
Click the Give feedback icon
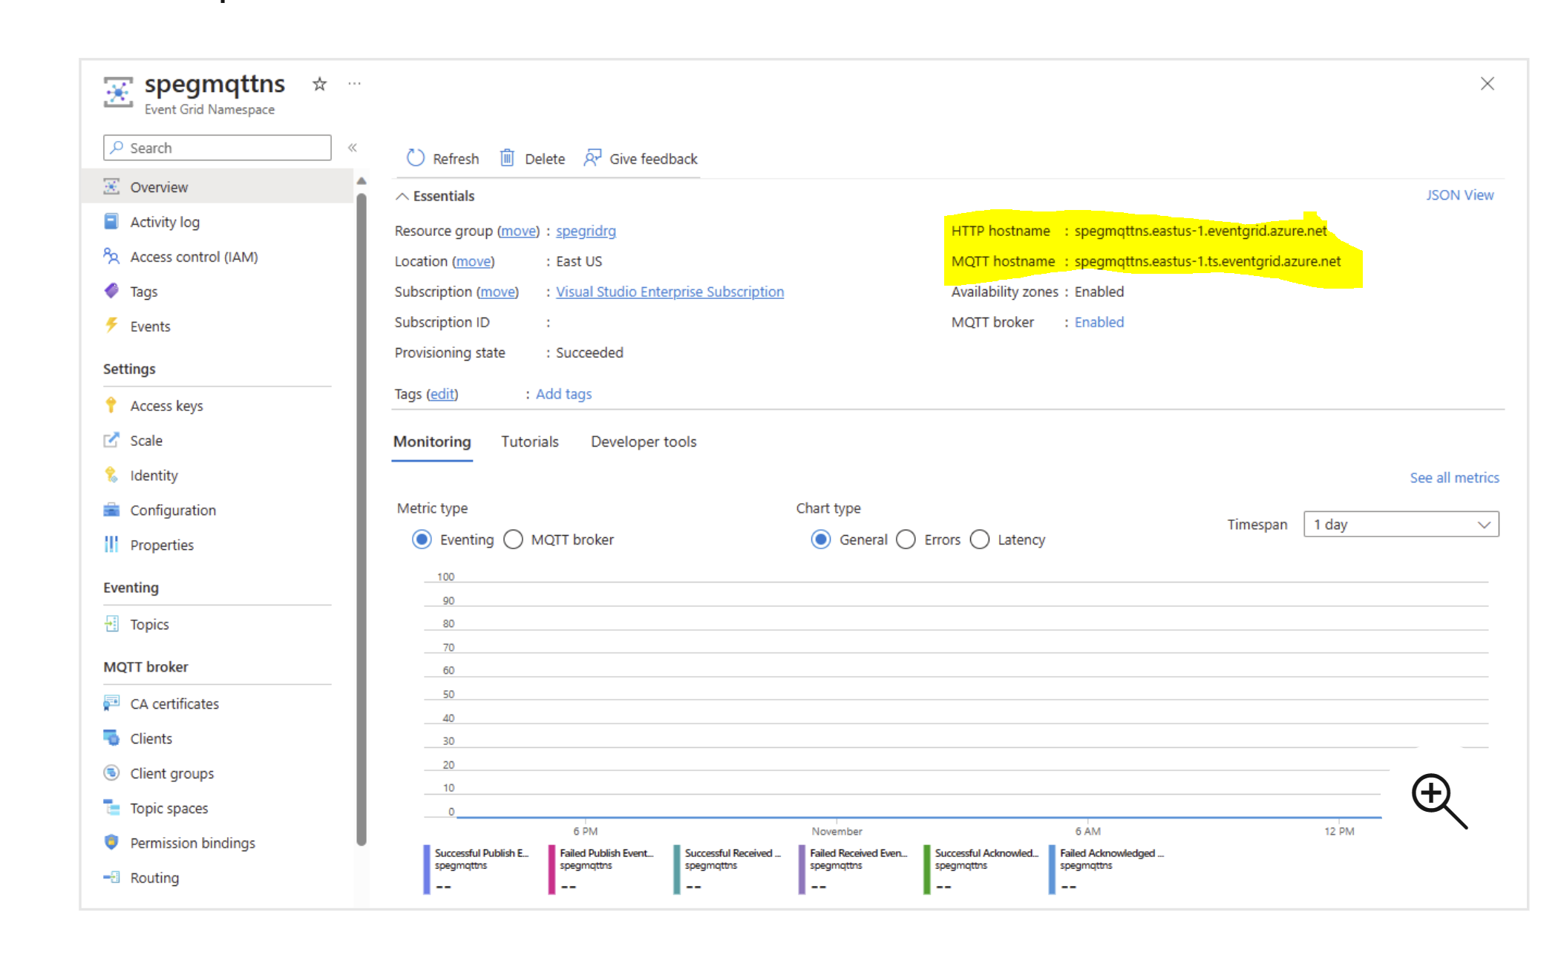pos(592,158)
